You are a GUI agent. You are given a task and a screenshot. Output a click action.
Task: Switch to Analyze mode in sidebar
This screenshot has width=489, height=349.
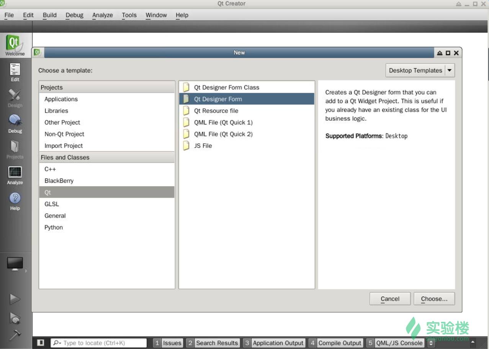tap(15, 175)
